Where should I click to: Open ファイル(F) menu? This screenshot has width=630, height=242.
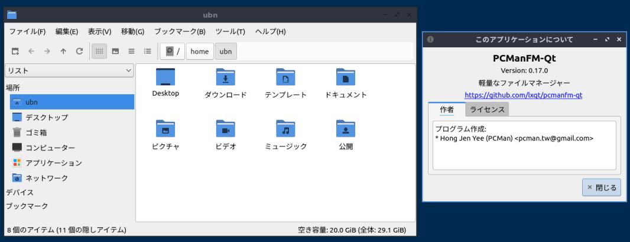click(27, 31)
